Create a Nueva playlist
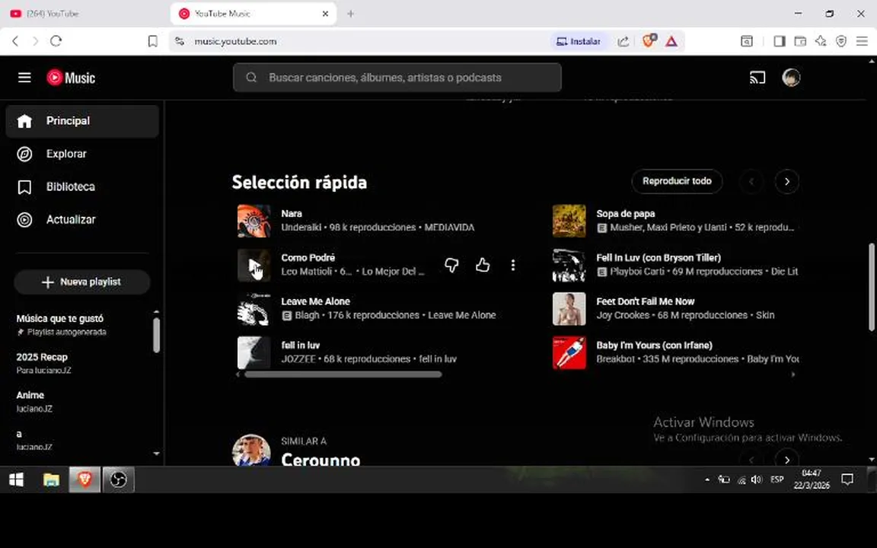The height and width of the screenshot is (548, 877). (82, 282)
